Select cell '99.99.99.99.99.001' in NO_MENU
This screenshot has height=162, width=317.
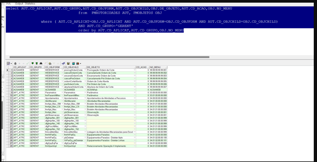[x=158, y=70]
